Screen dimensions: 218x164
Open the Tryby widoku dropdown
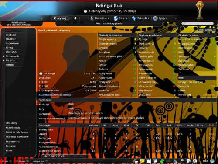click(x=207, y=30)
